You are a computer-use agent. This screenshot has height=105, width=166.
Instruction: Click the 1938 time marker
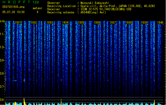(x=129, y=23)
